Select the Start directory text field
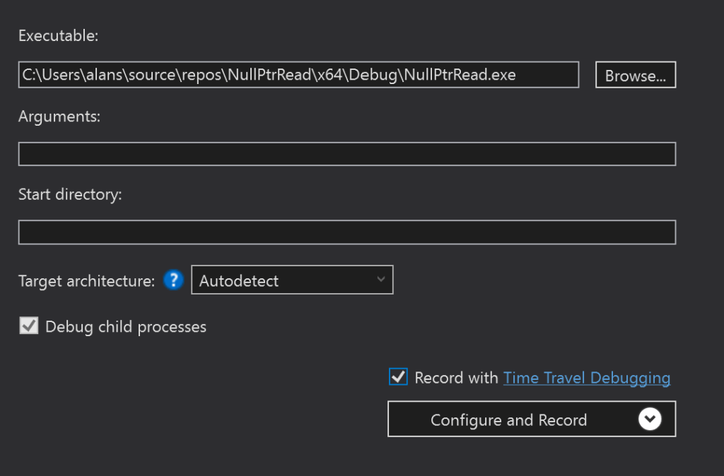Viewport: 724px width, 476px height. [x=346, y=232]
